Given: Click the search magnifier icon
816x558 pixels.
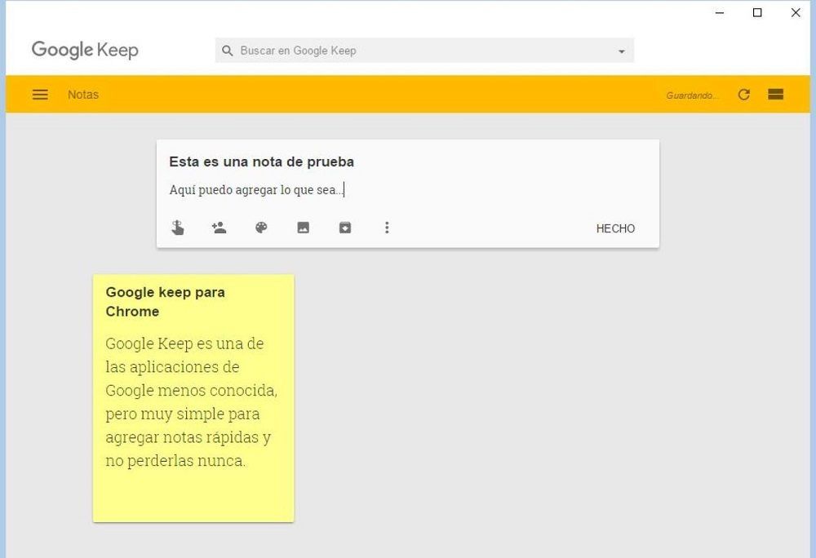Looking at the screenshot, I should pyautogui.click(x=228, y=51).
